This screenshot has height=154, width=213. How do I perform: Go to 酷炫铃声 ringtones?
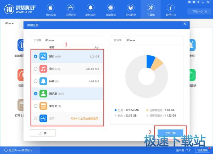[91, 10]
